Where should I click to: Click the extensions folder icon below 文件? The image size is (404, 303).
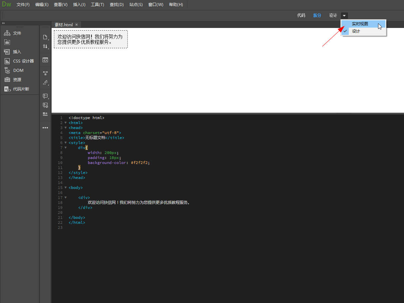click(7, 42)
